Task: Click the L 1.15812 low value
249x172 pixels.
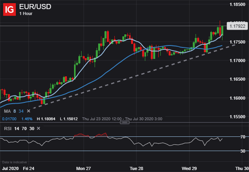Action: [69, 119]
